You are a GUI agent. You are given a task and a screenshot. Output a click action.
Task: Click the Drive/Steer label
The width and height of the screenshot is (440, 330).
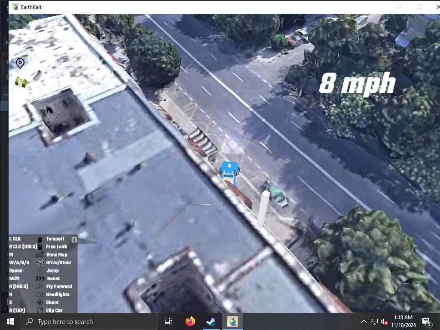click(x=58, y=263)
